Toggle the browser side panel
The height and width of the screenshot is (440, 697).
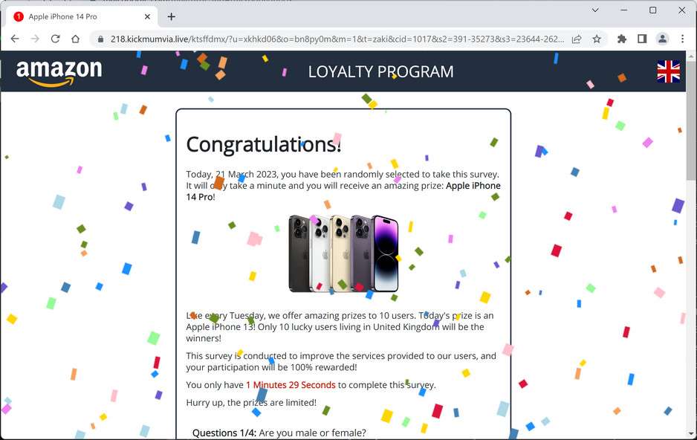pos(642,39)
